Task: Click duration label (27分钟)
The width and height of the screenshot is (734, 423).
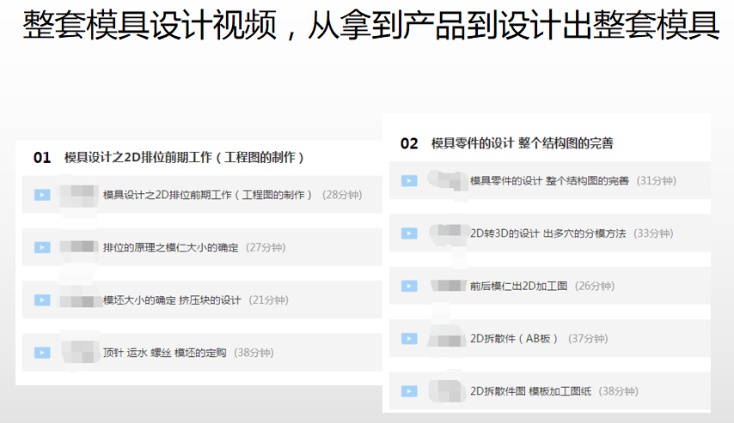Action: (266, 248)
